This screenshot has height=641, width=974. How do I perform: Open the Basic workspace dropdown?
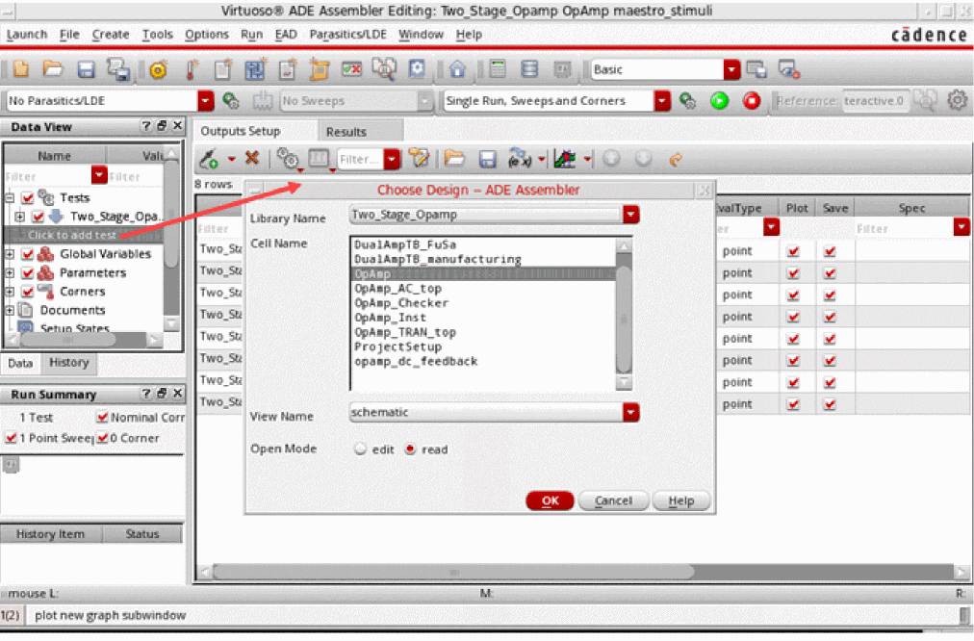click(731, 69)
